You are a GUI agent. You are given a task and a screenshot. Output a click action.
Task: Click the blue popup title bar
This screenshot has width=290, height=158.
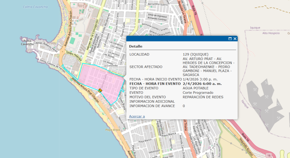(176, 39)
